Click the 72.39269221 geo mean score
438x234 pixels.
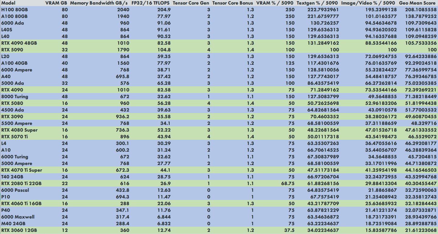[x=421, y=90]
